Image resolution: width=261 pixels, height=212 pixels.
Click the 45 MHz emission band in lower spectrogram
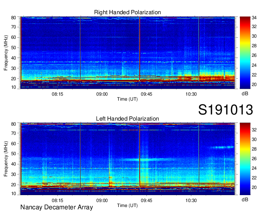click(x=147, y=159)
